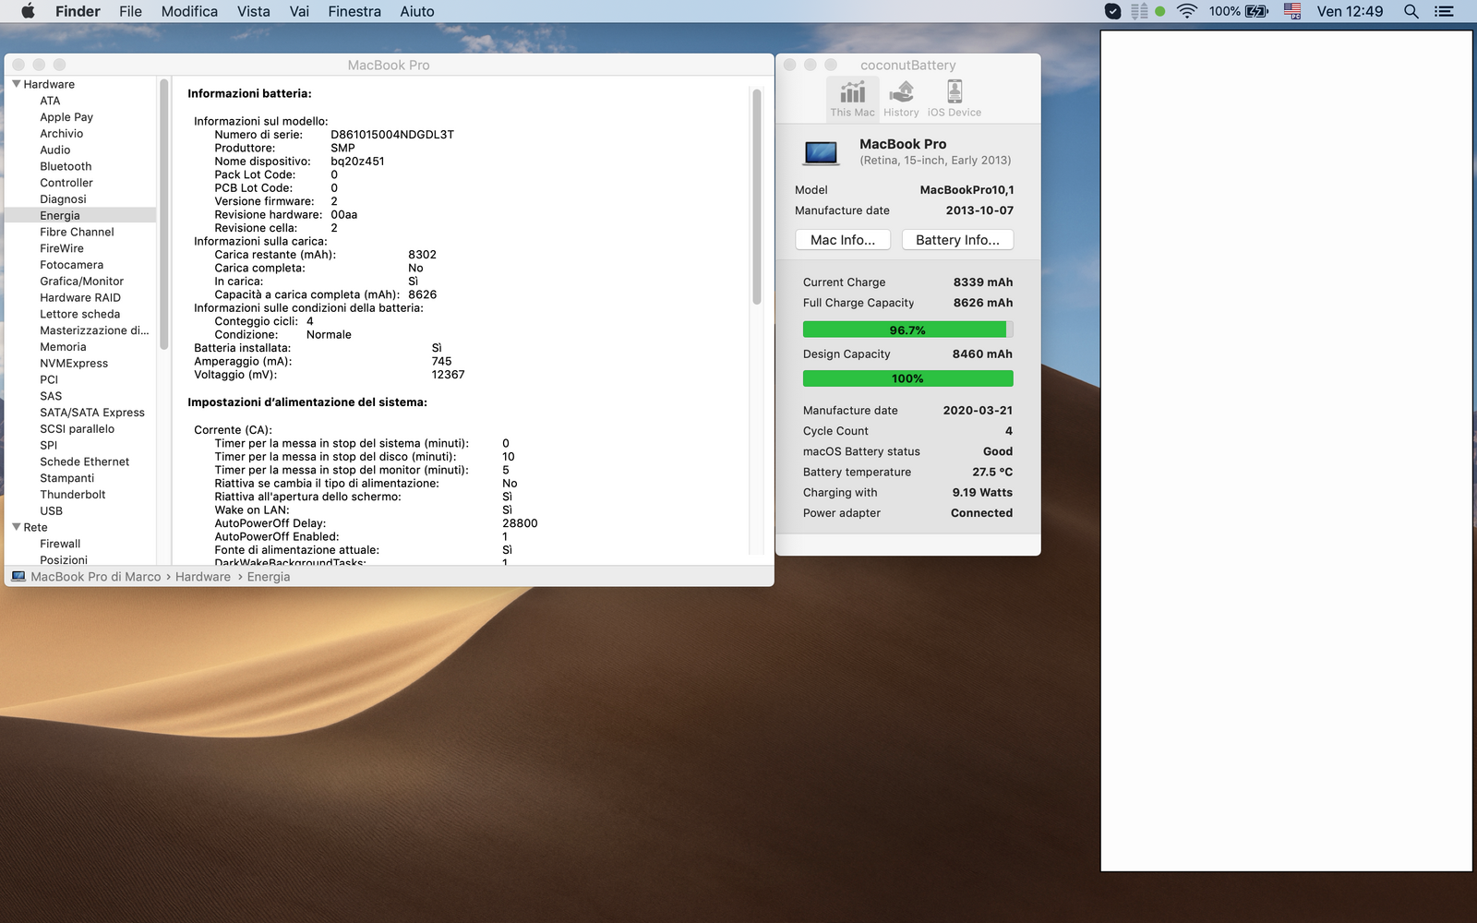Select SATA/SATA Express in the sidebar
1477x923 pixels.
coord(92,412)
